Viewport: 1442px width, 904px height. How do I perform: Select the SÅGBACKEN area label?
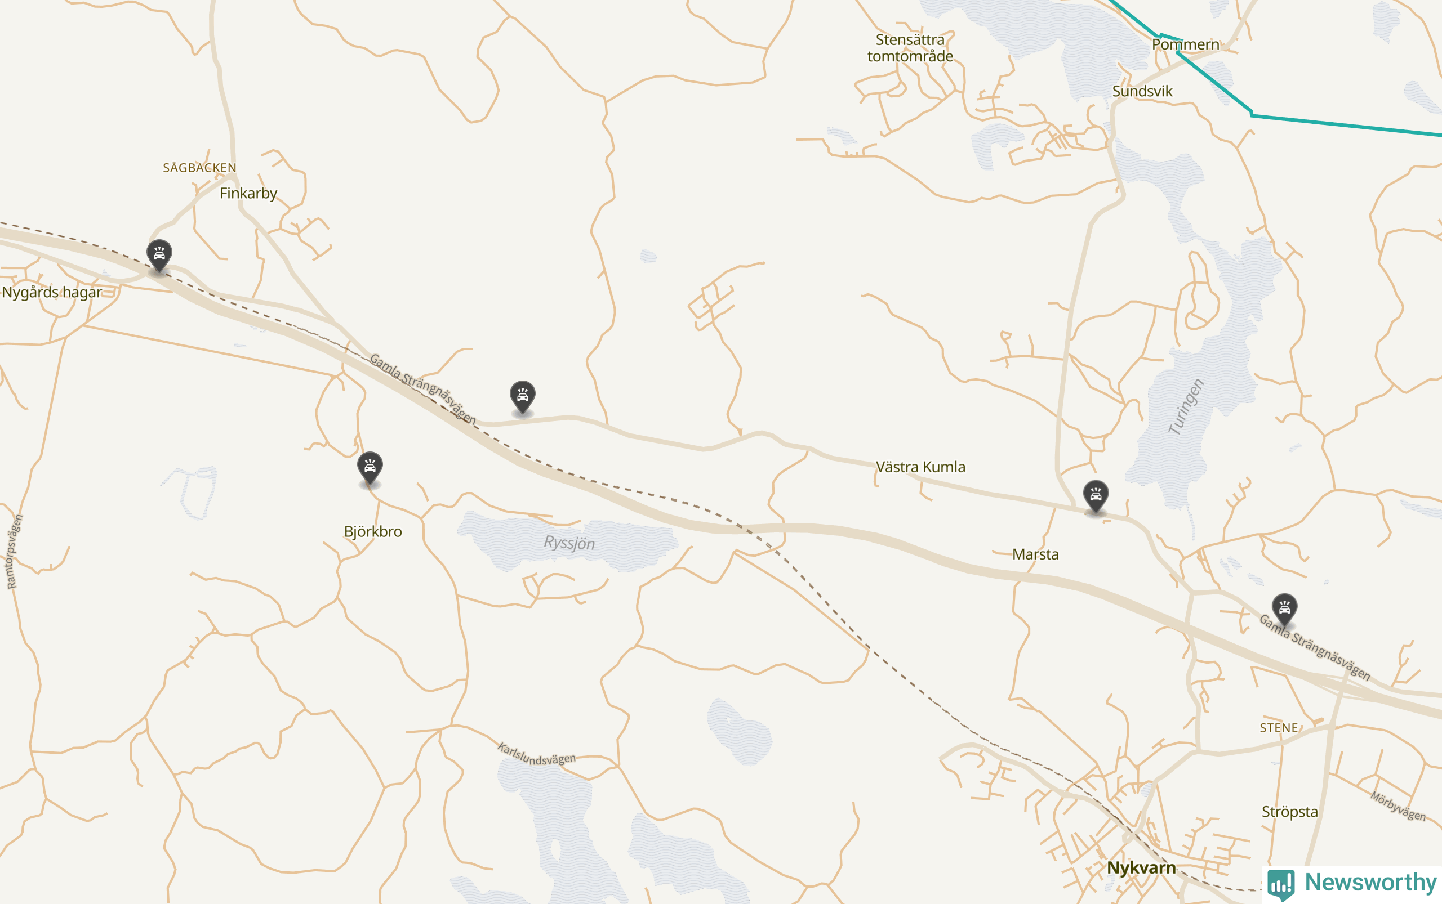(x=199, y=168)
